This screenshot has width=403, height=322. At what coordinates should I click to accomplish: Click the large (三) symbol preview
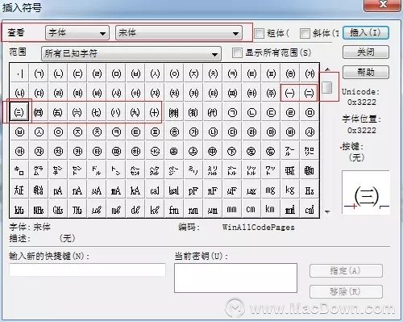[366, 192]
